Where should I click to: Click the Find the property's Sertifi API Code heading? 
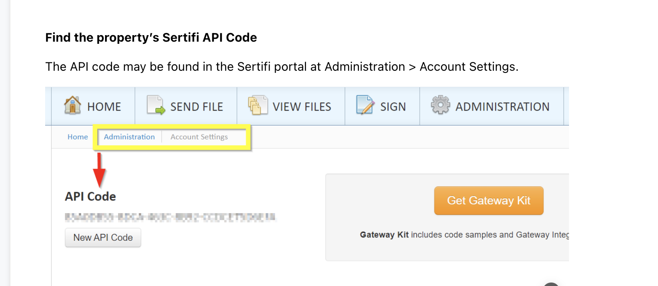click(x=151, y=38)
